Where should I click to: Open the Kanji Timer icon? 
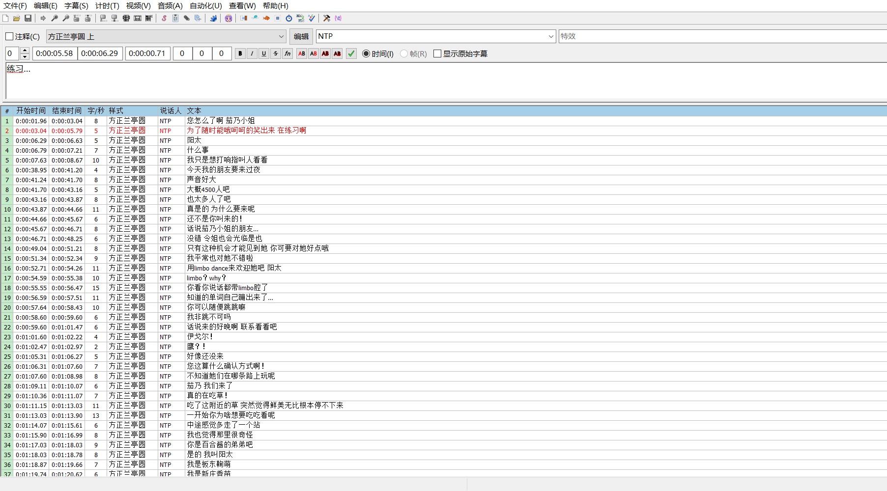pyautogui.click(x=300, y=18)
